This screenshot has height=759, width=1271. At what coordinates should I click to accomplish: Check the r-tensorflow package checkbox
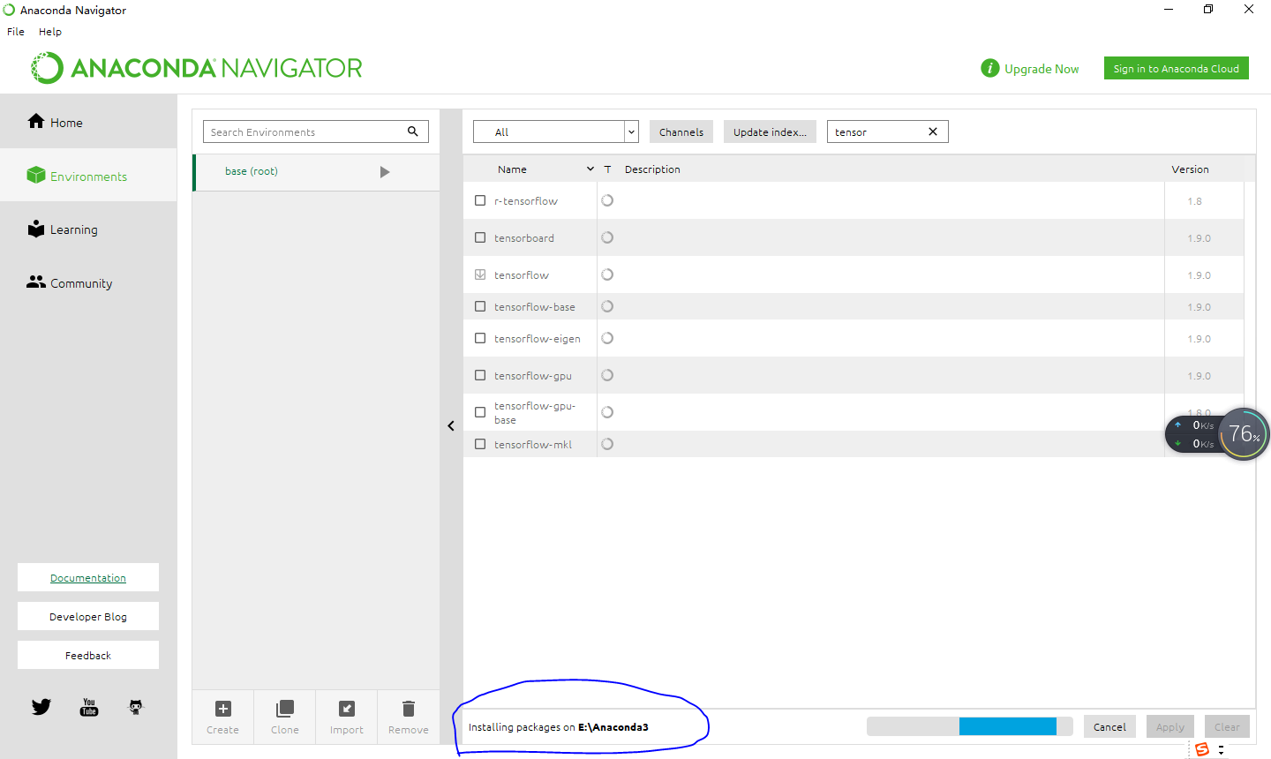point(480,200)
